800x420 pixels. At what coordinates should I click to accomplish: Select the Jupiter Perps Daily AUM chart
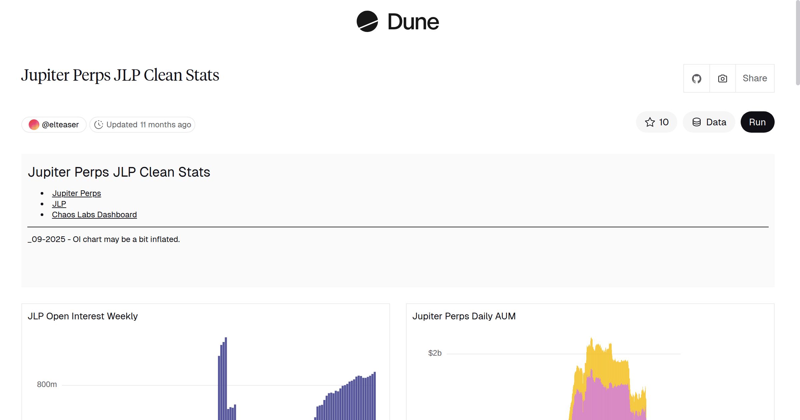[464, 316]
